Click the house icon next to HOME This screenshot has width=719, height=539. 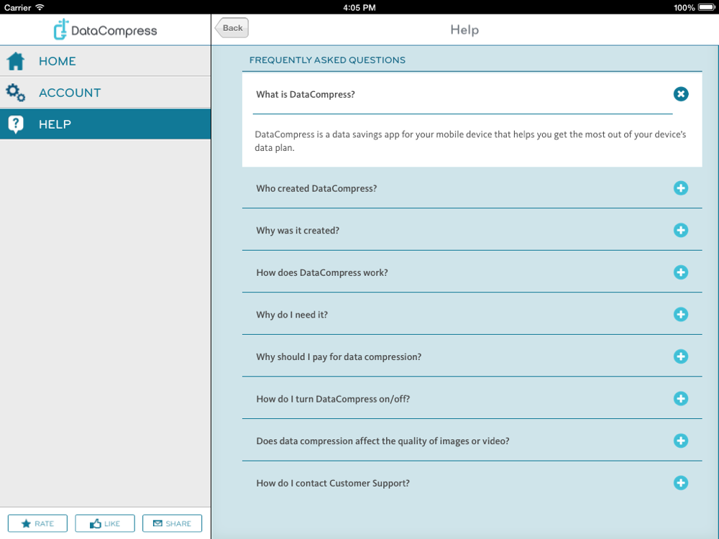click(x=16, y=61)
